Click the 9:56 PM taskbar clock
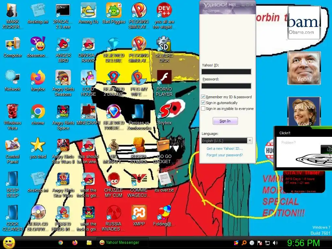Image resolution: width=332 pixels, height=249 pixels. (303, 243)
